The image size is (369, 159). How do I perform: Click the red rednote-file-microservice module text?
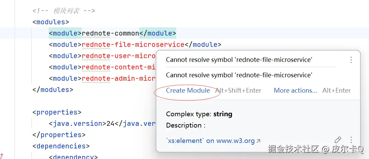133,45
